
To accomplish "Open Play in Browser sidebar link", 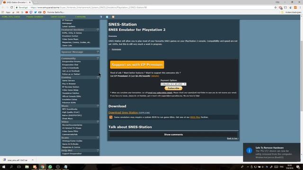I will coord(69,84).
